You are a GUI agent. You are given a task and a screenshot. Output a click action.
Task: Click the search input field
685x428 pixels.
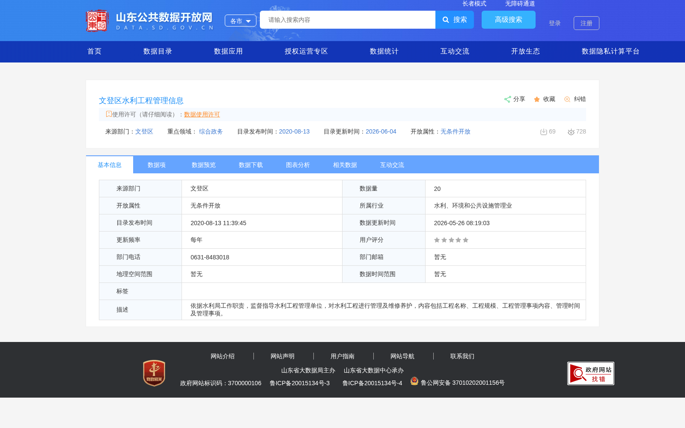[x=348, y=20]
